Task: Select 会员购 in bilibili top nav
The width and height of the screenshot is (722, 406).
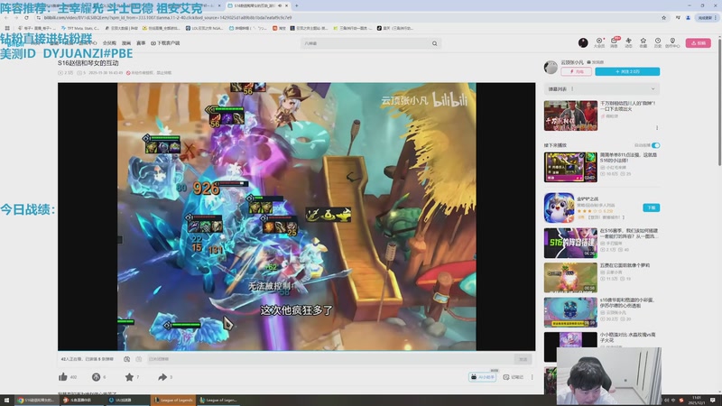Action: coord(109,43)
